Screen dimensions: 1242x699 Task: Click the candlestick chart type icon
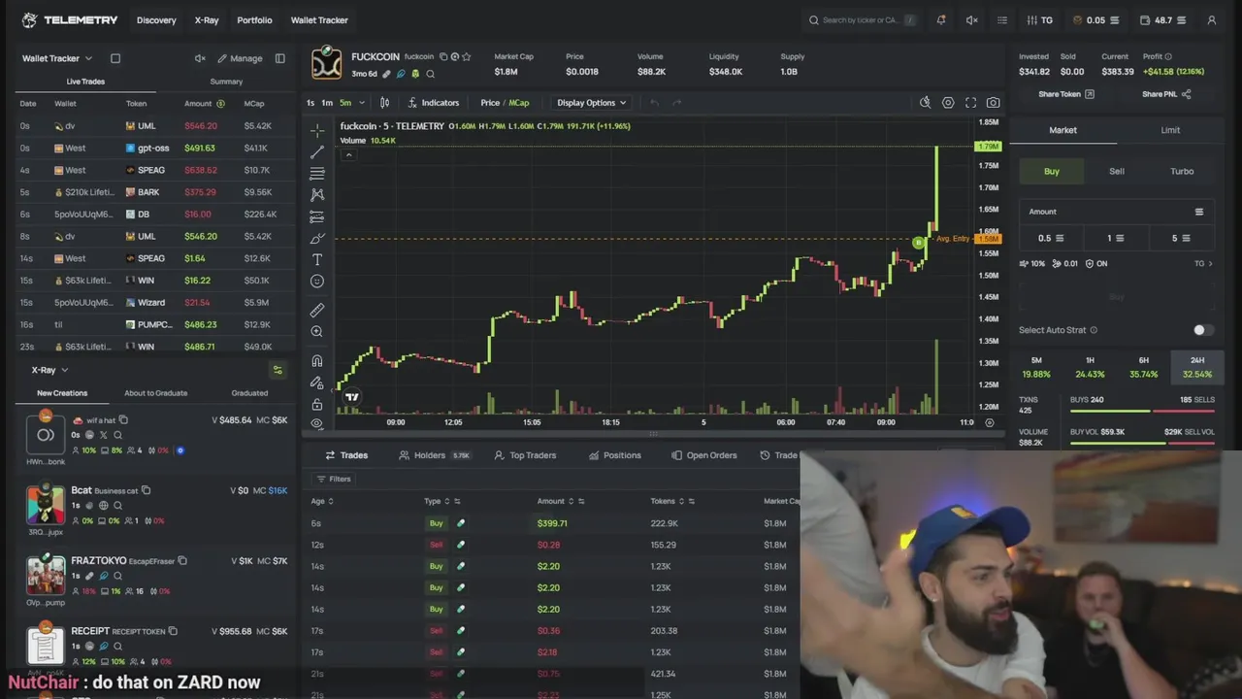[384, 102]
